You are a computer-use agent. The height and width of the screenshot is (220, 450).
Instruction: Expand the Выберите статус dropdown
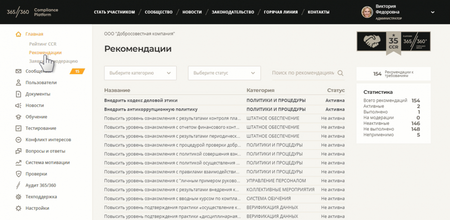pos(224,73)
